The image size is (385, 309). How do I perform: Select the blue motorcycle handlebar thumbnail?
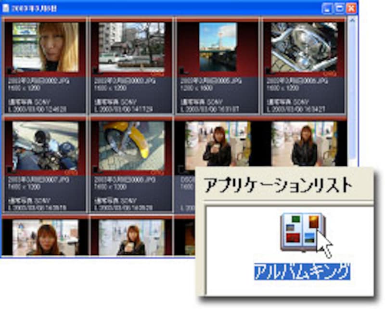45,146
